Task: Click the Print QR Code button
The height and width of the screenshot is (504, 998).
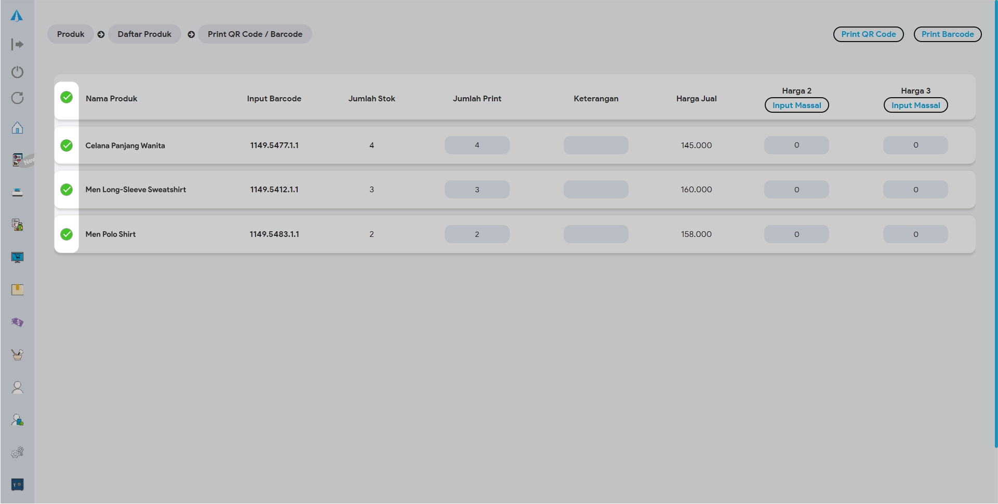Action: click(868, 34)
